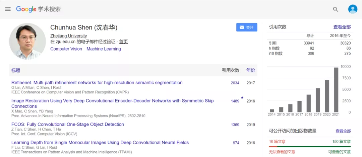This screenshot has width=362, height=157.
Task: Open the account avatar icon
Action: pos(353,9)
